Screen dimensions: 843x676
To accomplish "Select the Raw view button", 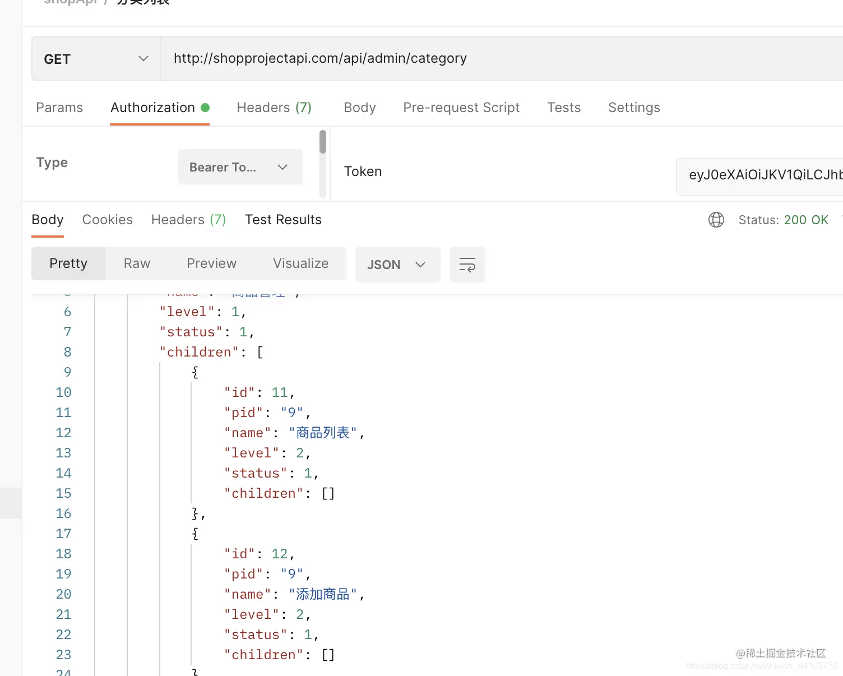I will (137, 263).
